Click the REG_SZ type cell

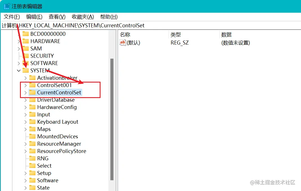click(180, 43)
